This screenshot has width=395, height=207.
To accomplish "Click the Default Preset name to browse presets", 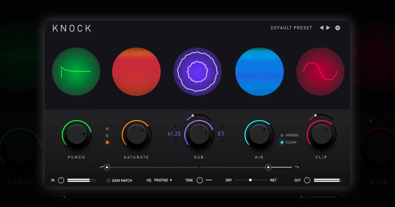I will [x=291, y=28].
